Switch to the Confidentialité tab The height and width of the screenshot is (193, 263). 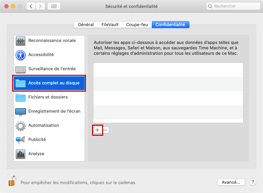click(x=170, y=25)
